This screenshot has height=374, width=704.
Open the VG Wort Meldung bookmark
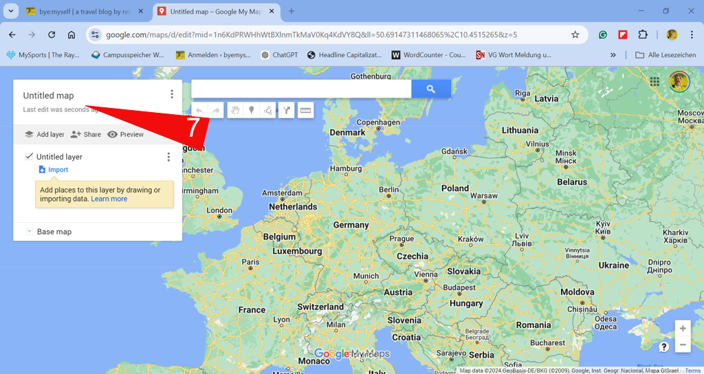(514, 55)
